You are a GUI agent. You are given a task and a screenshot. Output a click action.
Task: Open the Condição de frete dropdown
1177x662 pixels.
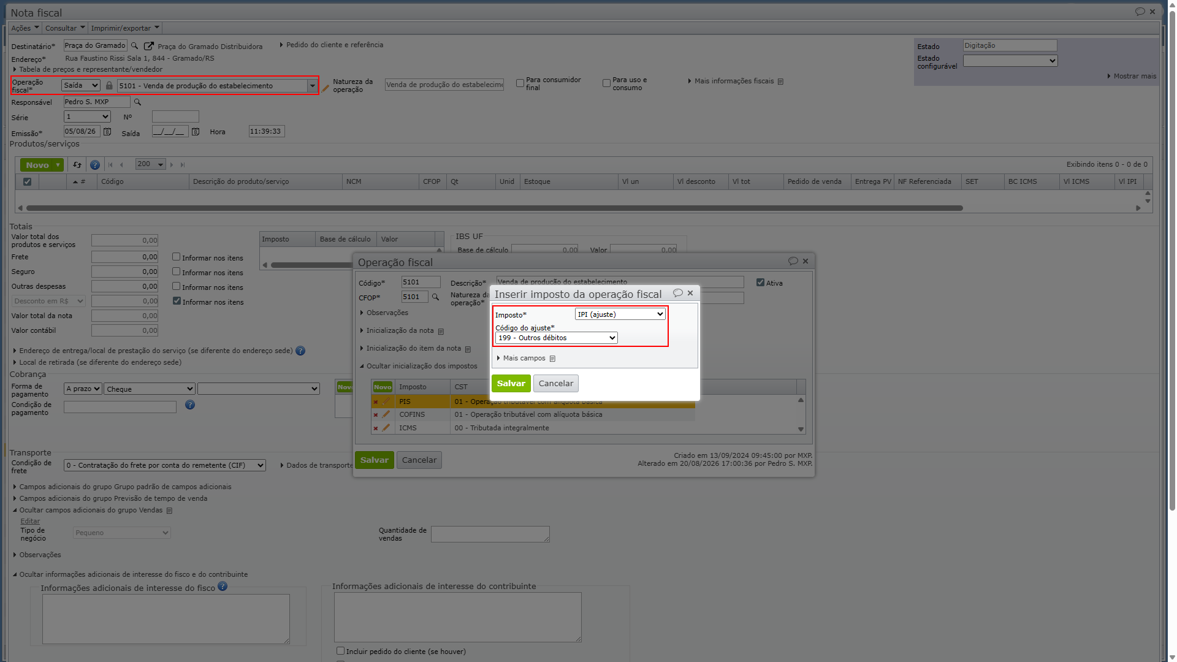tap(165, 465)
